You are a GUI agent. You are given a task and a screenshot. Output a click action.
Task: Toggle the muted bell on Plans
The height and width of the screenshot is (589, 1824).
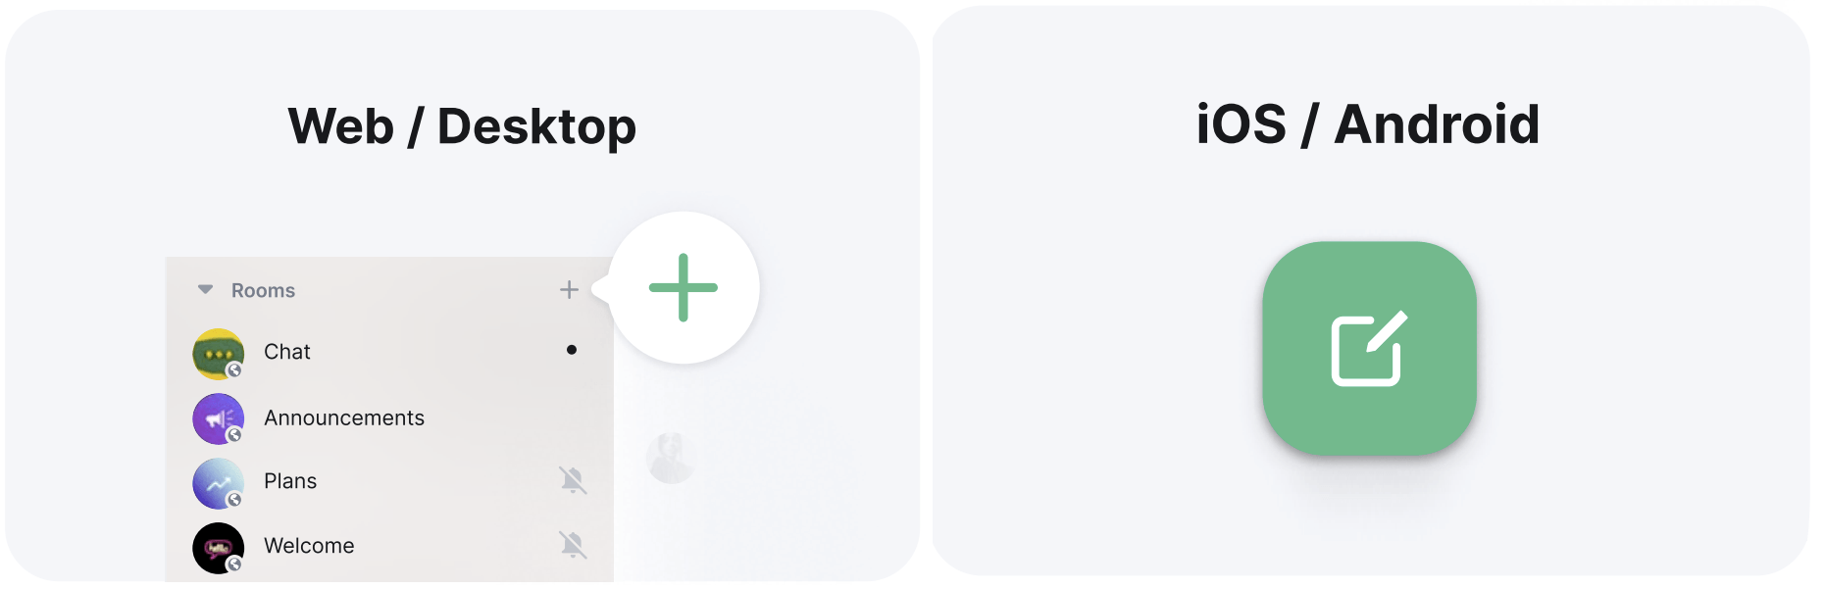tap(573, 480)
